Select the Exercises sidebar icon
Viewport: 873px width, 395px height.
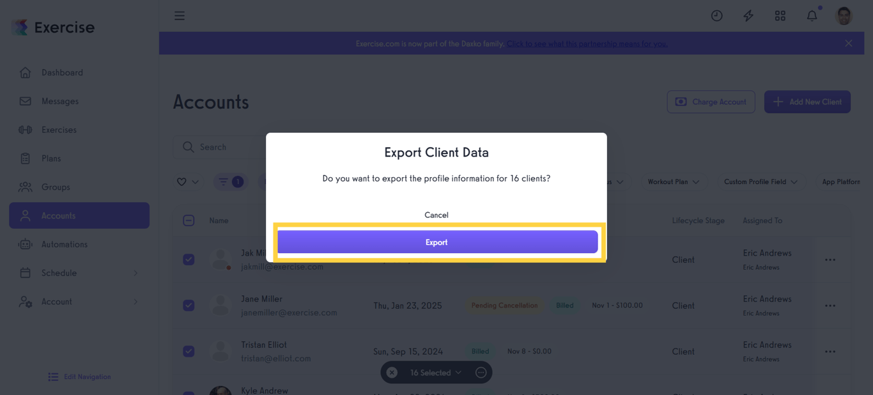tap(25, 130)
